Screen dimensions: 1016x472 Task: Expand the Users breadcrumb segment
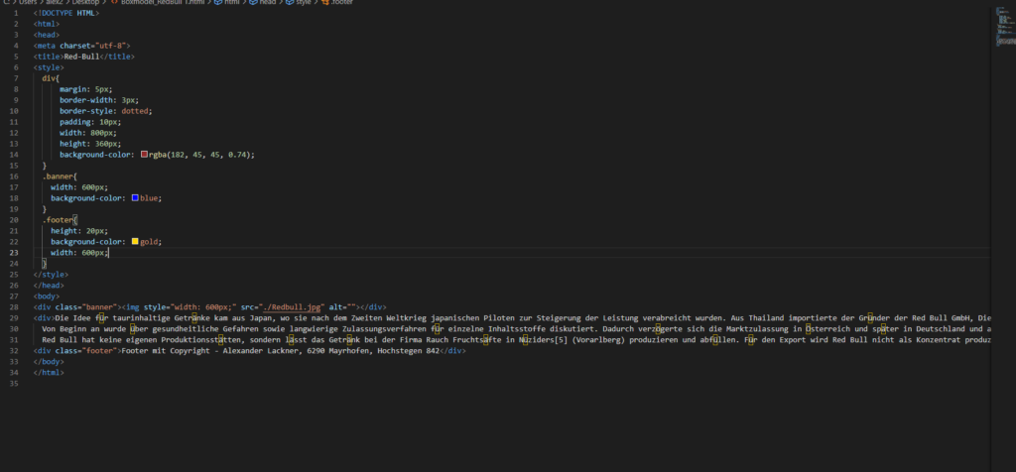30,3
